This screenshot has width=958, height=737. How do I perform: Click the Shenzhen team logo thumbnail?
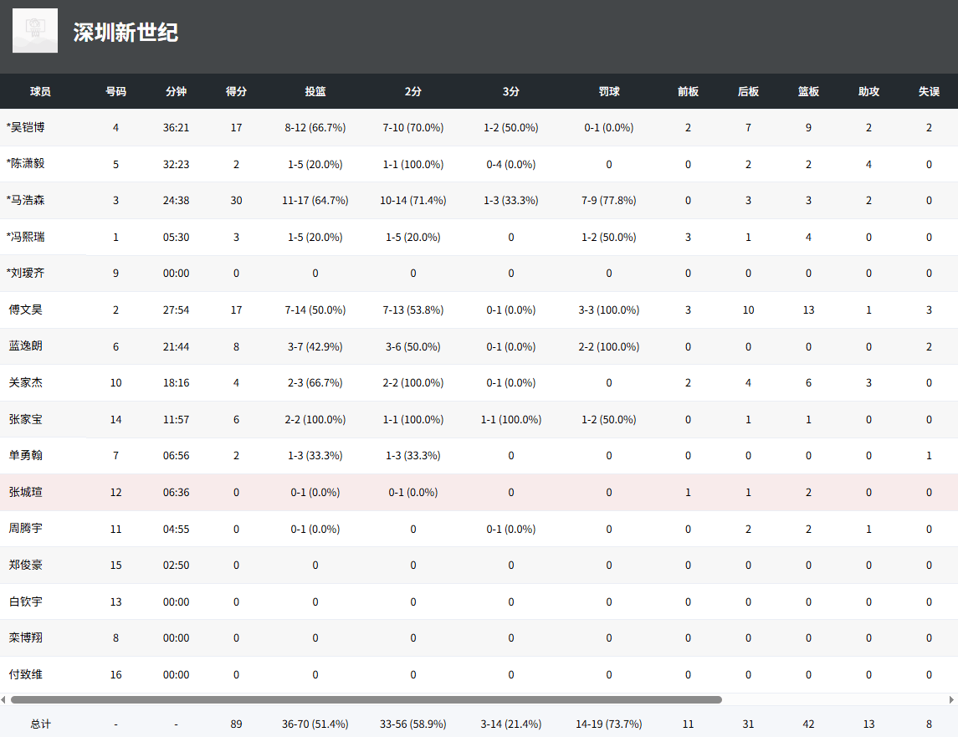35,31
